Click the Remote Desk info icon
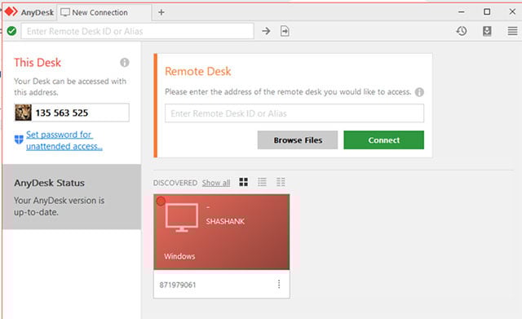Viewport: 522px width, 319px height. pos(419,92)
